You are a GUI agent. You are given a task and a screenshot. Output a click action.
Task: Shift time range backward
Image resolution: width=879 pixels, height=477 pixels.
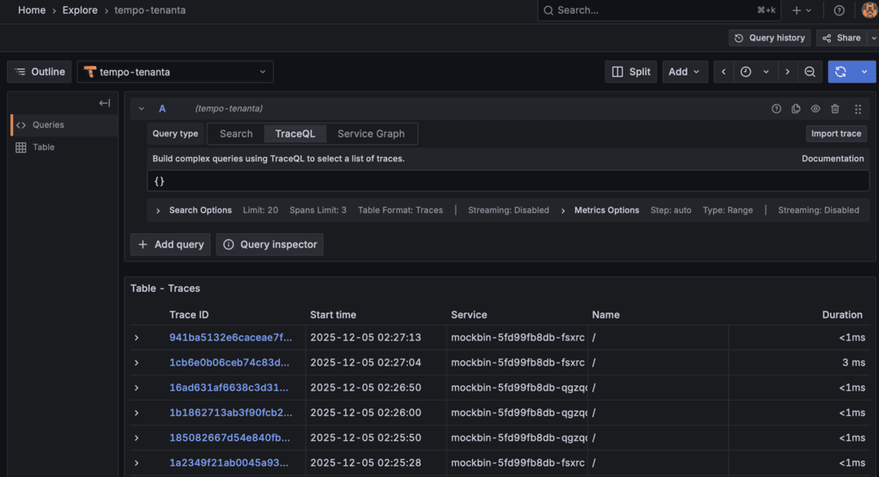724,72
